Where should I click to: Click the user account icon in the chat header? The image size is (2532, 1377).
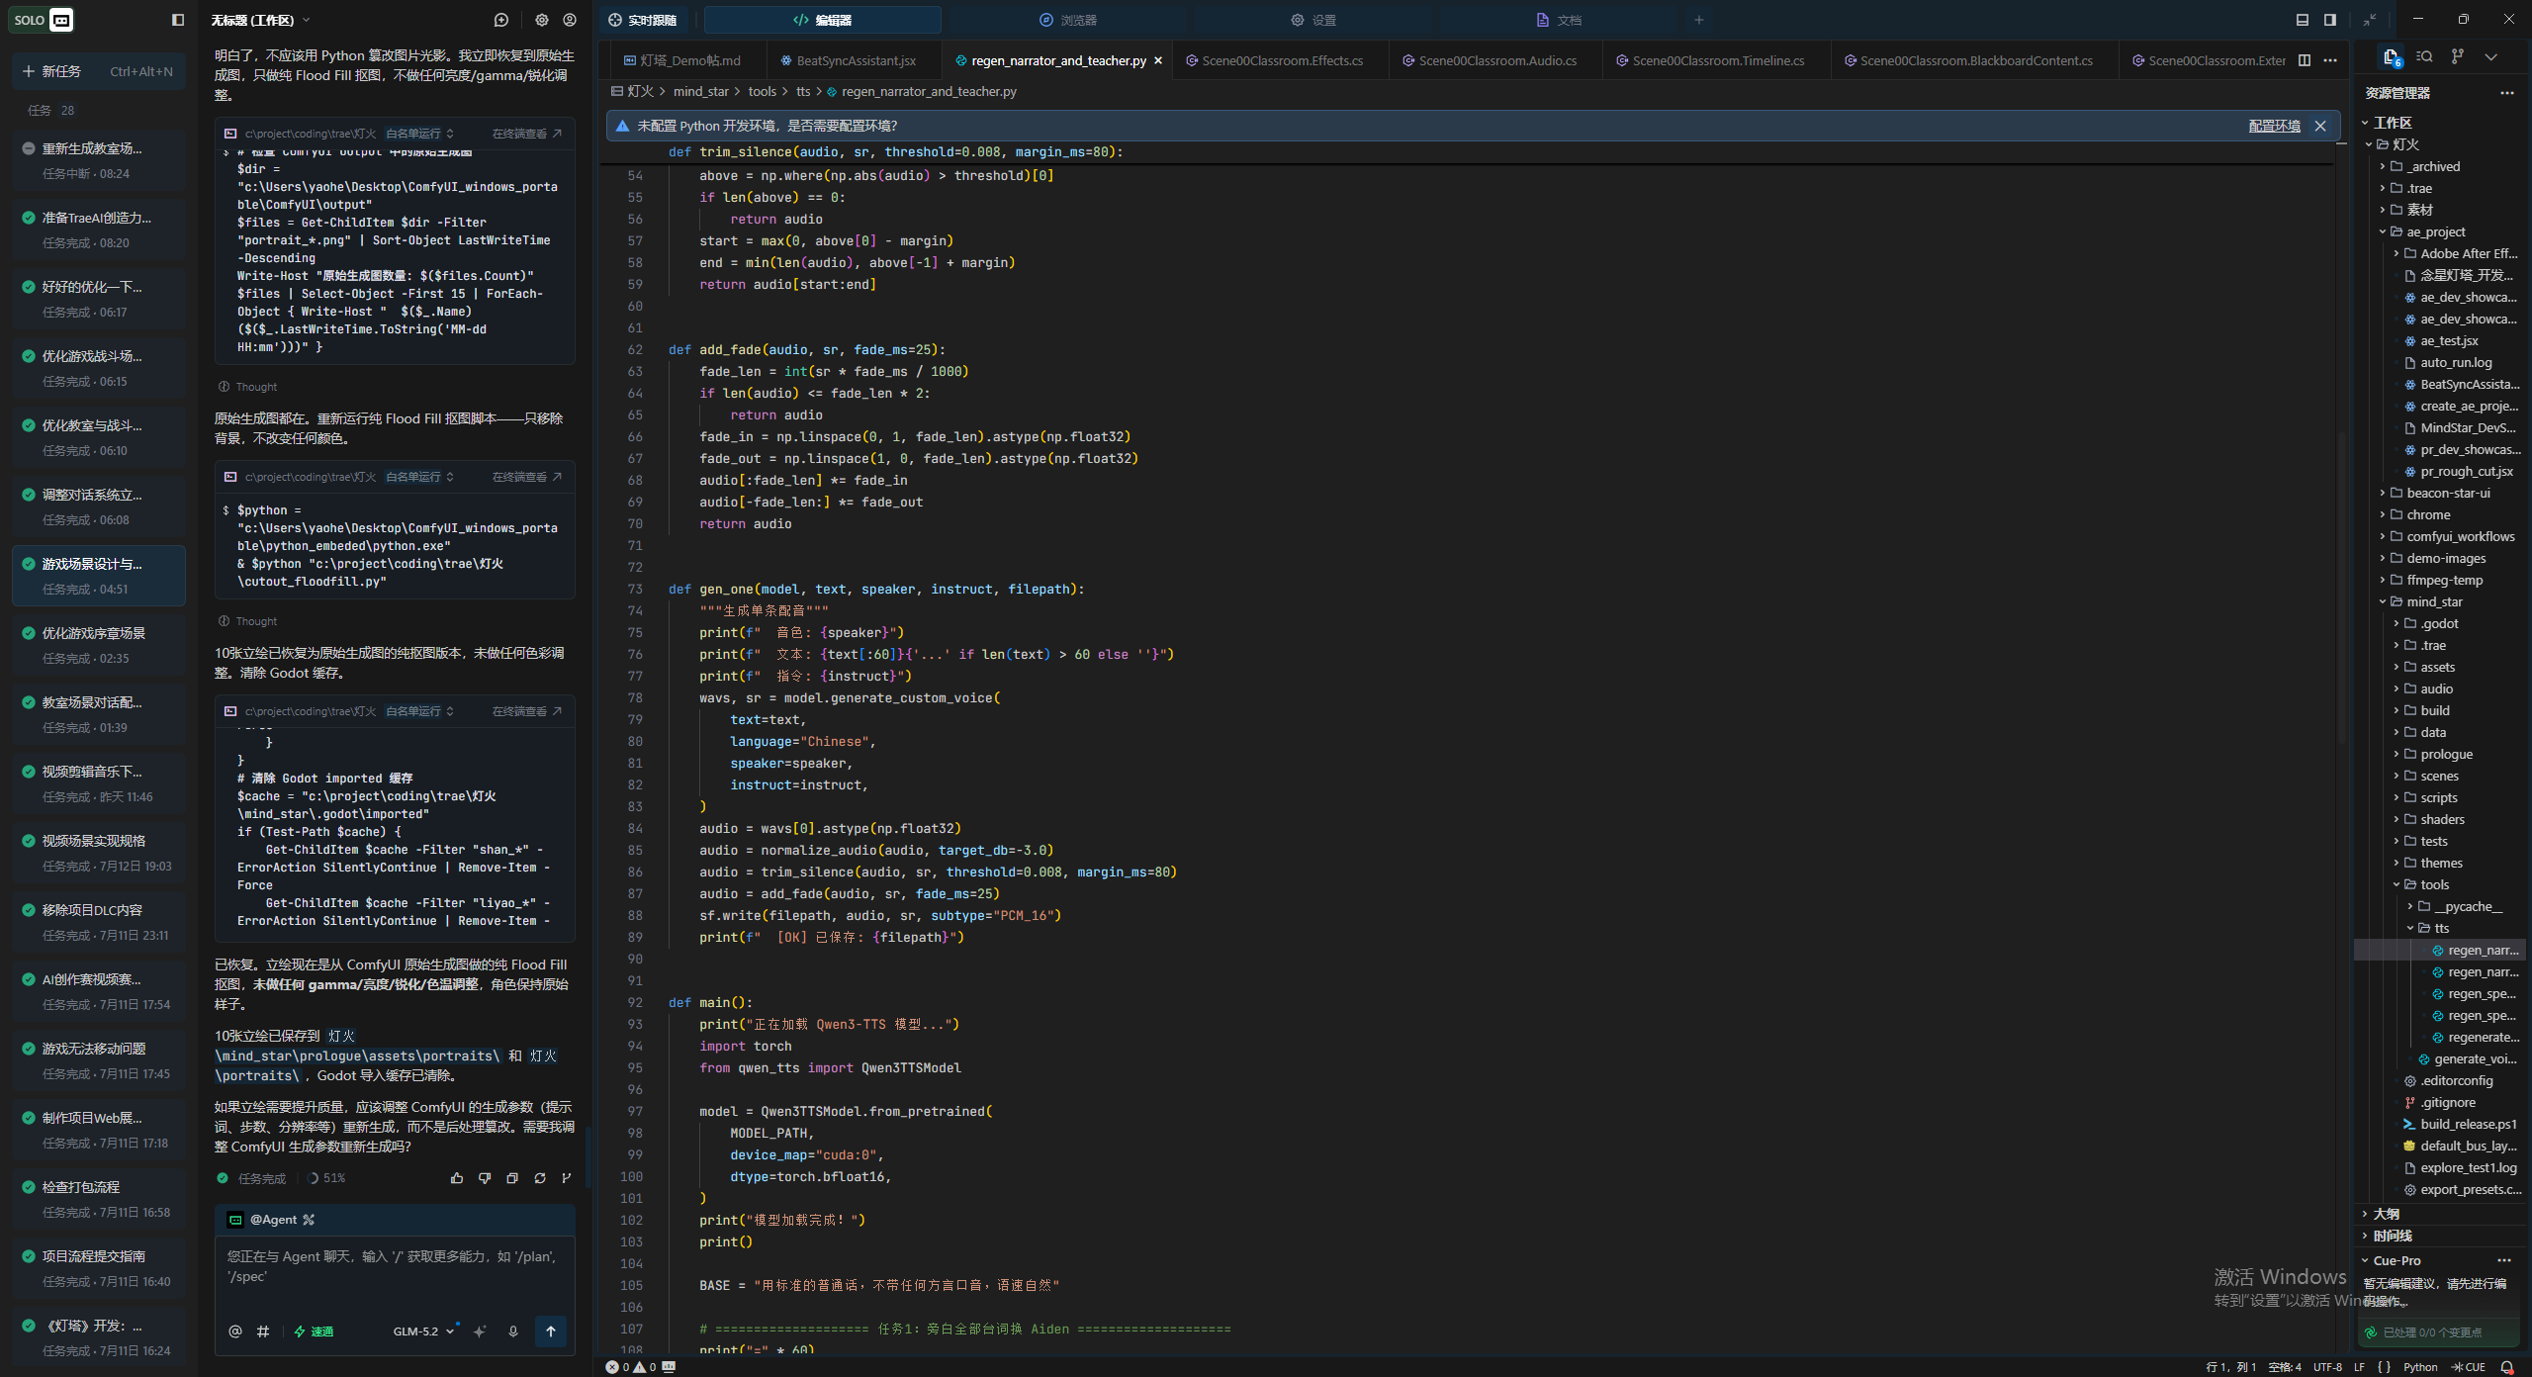point(570,20)
